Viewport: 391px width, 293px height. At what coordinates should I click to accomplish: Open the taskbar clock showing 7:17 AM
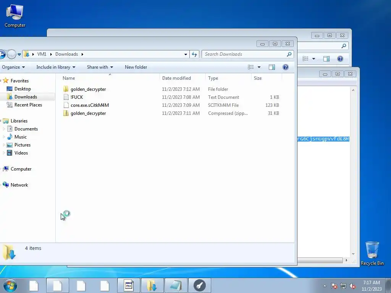coord(372,286)
